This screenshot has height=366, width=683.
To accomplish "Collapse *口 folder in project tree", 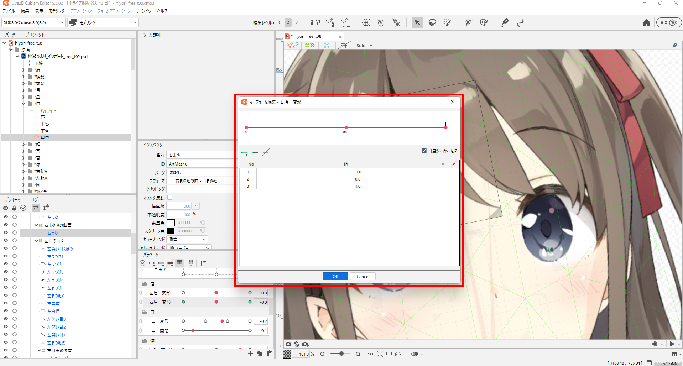I will pos(24,104).
